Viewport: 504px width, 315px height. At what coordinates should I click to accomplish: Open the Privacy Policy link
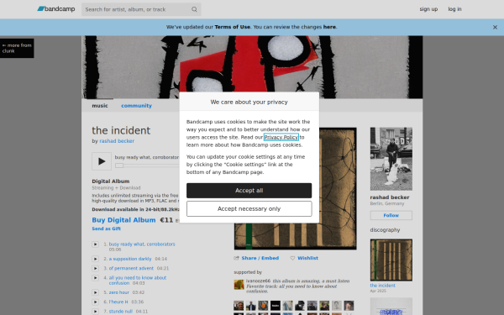click(281, 137)
